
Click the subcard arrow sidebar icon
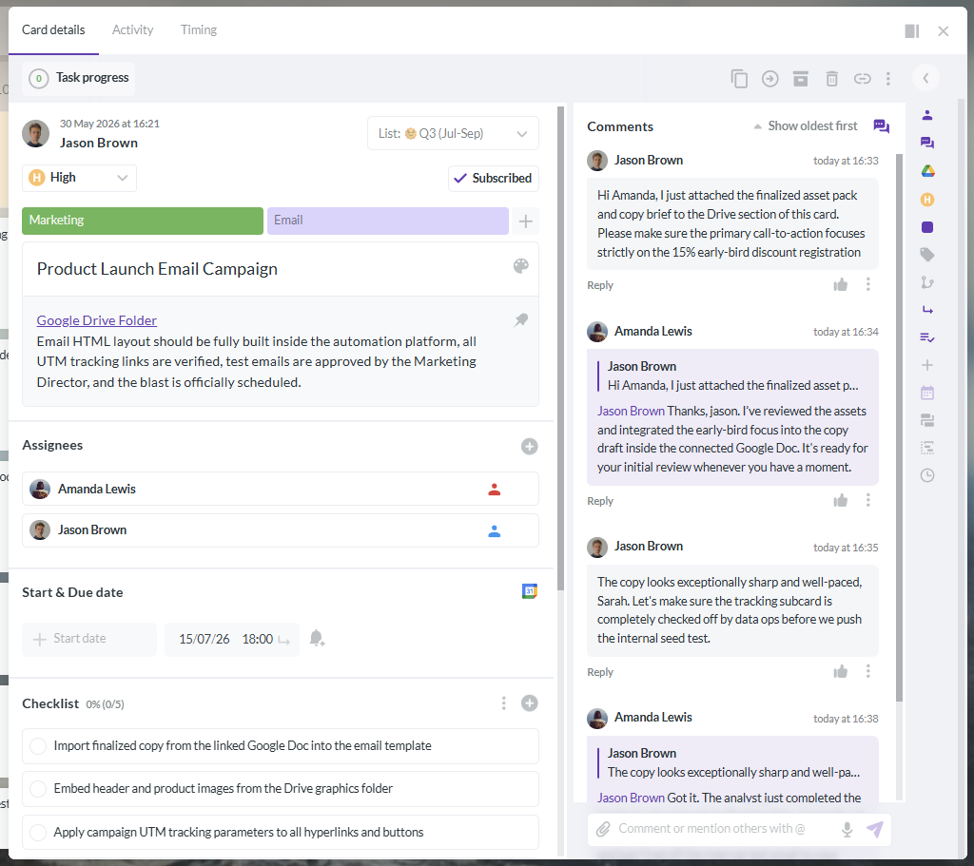(927, 310)
